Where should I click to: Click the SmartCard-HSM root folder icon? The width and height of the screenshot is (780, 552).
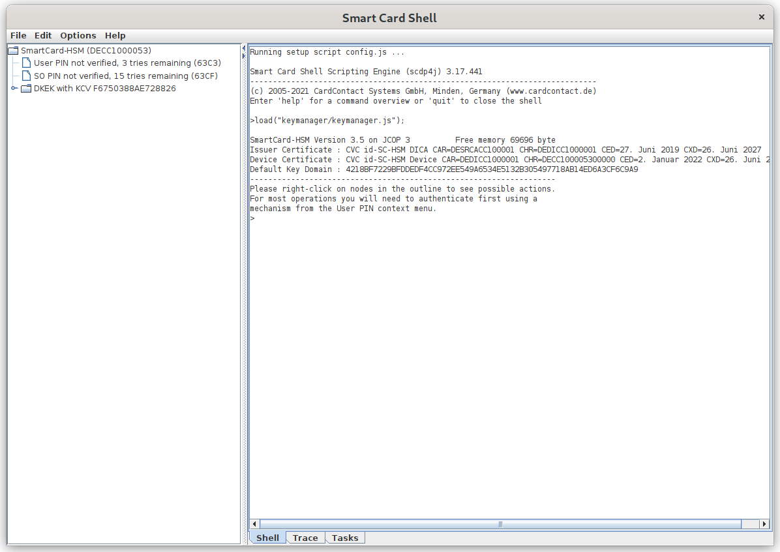point(14,51)
